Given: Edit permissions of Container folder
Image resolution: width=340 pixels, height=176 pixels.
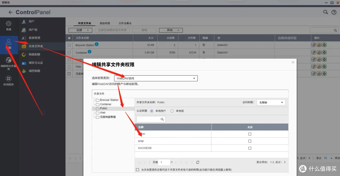Looking at the screenshot, I should tap(319, 52).
